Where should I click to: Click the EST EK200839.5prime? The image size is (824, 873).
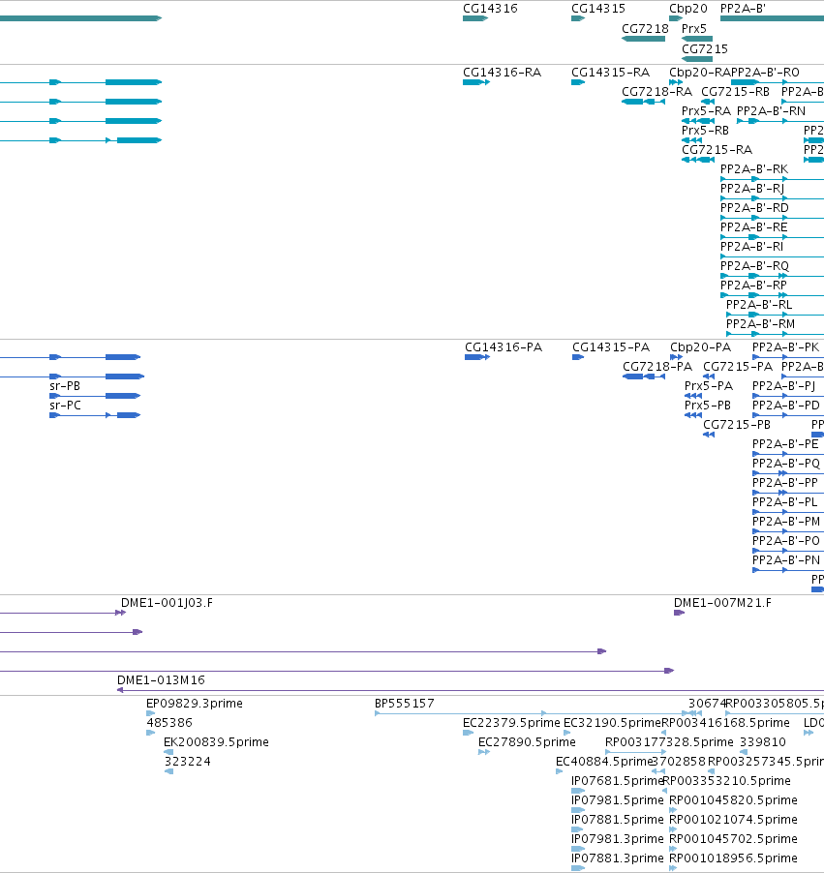pyautogui.click(x=216, y=742)
